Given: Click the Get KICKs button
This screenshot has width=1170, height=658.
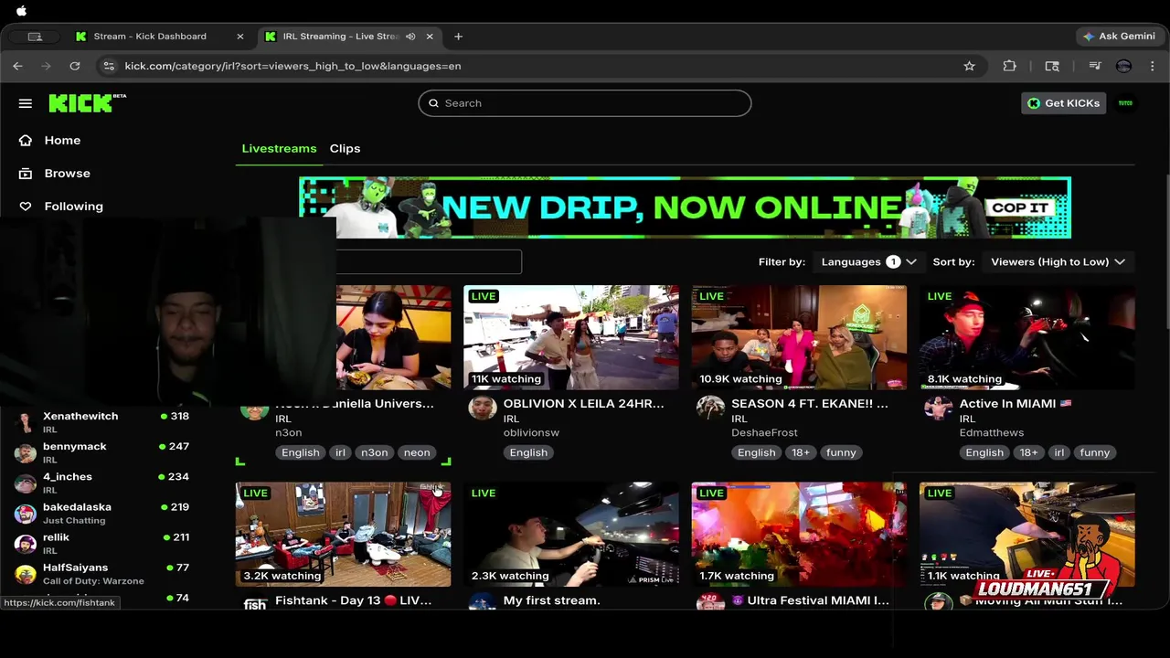Looking at the screenshot, I should click(x=1063, y=103).
